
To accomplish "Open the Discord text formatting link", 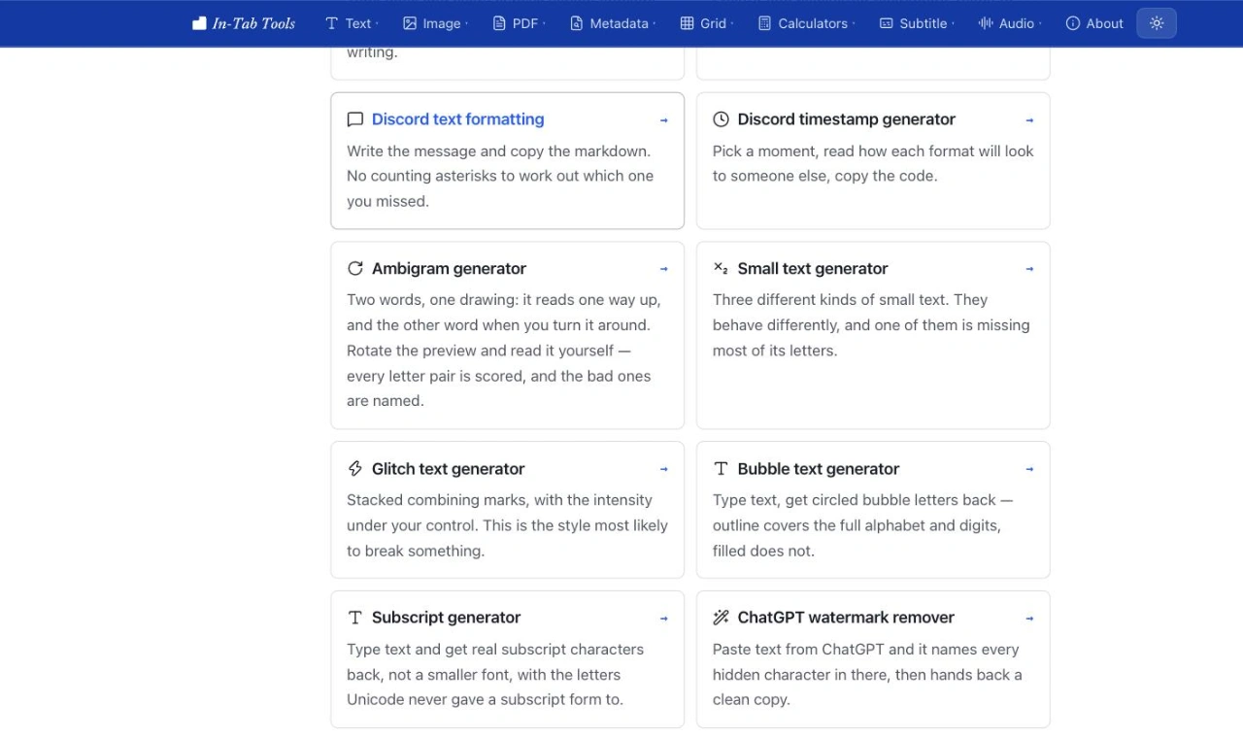I will pyautogui.click(x=457, y=119).
